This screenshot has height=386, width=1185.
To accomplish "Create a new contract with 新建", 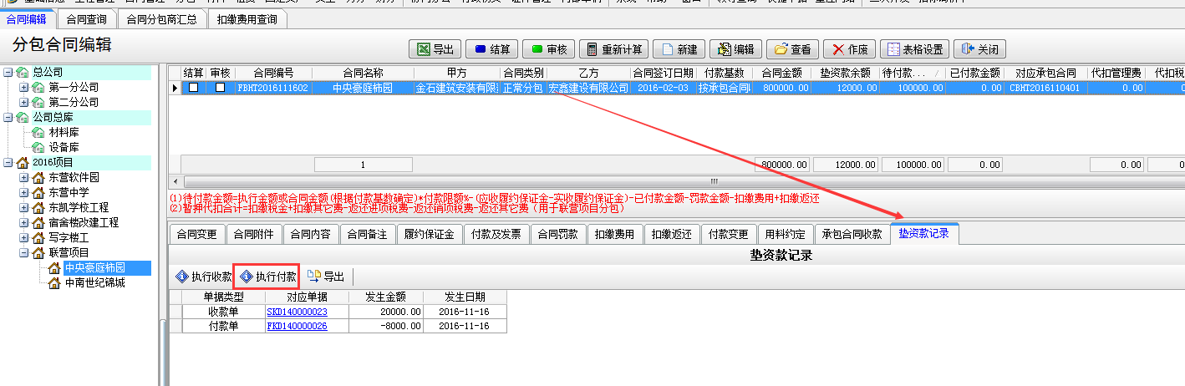I will pos(679,49).
